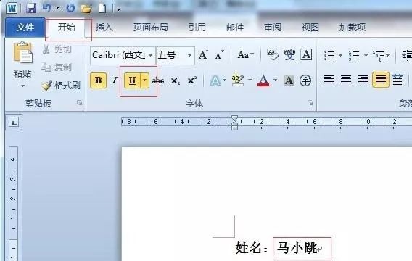Click the Strikethrough abc icon
The height and width of the screenshot is (261, 412).
158,81
